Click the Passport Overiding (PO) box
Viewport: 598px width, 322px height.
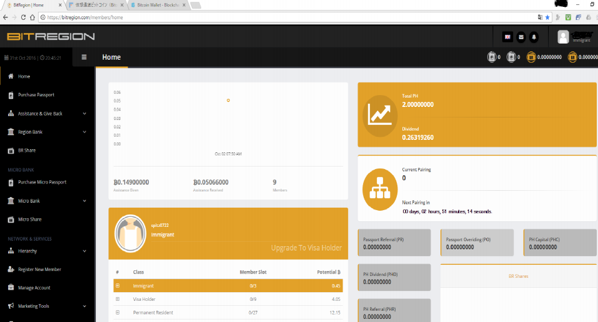pyautogui.click(x=477, y=242)
